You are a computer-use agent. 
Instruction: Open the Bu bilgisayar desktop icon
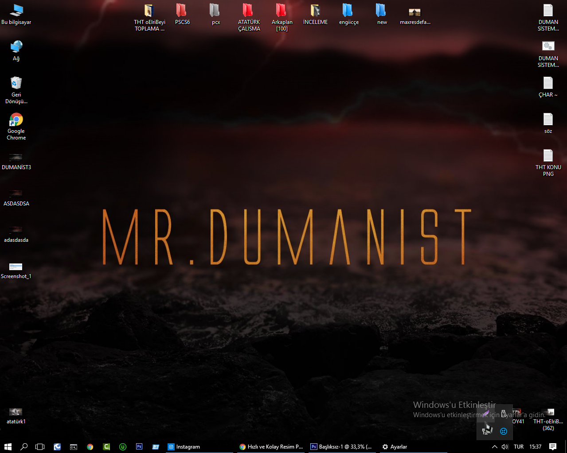16,14
